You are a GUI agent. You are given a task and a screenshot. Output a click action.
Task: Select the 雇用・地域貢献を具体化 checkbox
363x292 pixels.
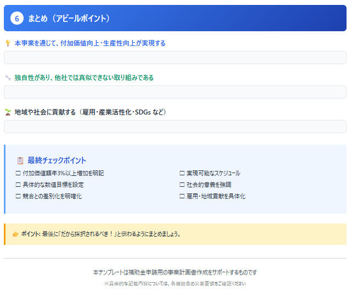tap(182, 196)
